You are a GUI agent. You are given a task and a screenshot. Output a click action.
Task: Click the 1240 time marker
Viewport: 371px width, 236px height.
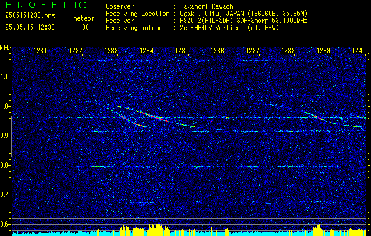[x=359, y=50]
